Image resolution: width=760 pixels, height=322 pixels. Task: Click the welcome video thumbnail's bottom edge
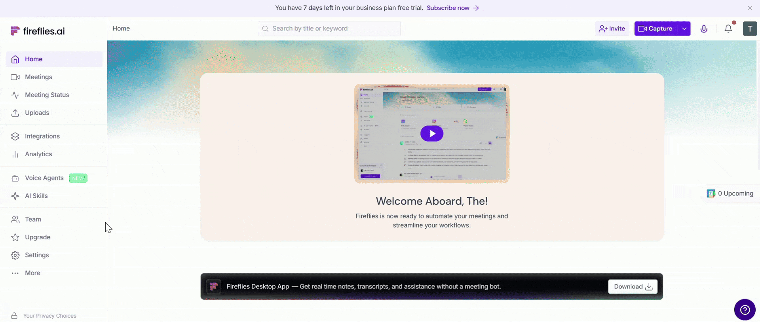pos(432,181)
